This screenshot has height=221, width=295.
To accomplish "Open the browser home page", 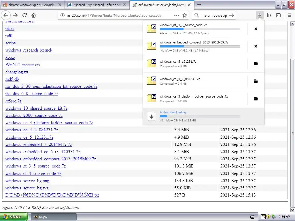I will 34,16.
